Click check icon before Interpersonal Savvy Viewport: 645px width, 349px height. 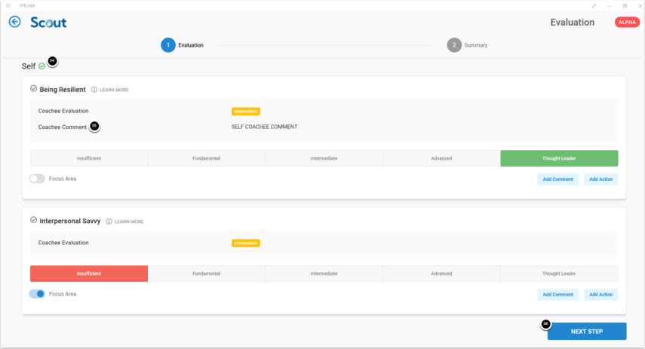[x=33, y=221]
